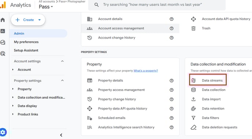Open the Explore icon in sidebar
This screenshot has height=139, width=252.
tap(3, 42)
